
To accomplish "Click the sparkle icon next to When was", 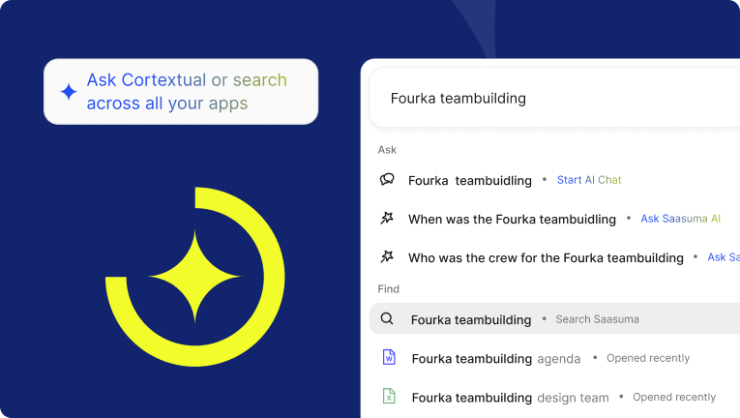I will [388, 219].
